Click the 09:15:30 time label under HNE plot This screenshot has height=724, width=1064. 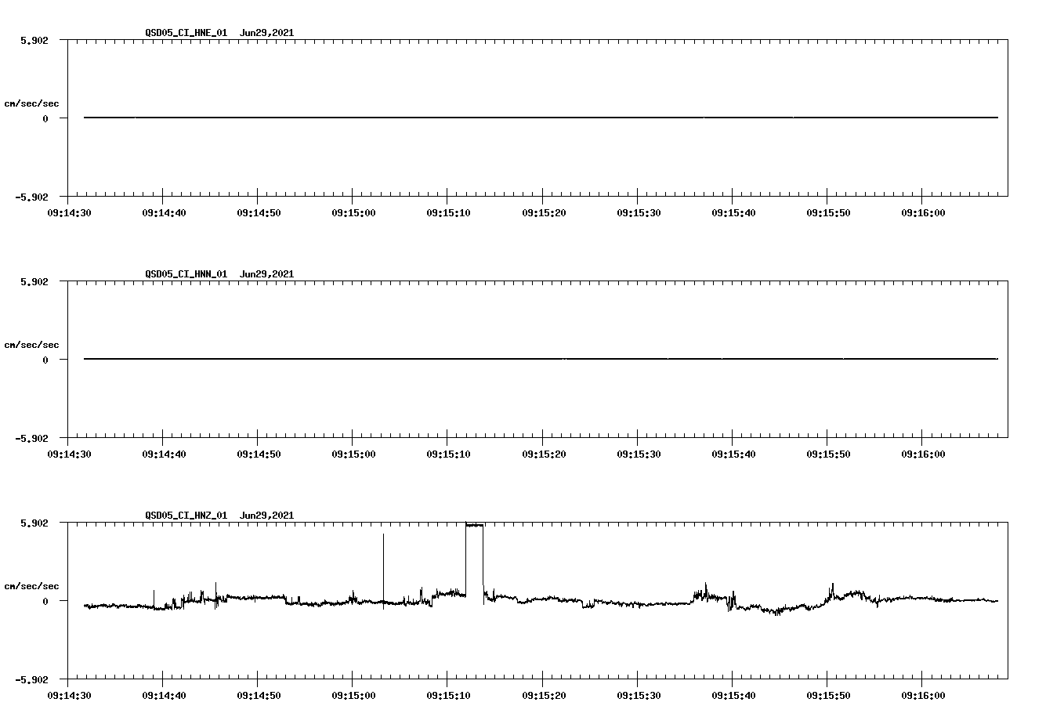click(x=638, y=213)
